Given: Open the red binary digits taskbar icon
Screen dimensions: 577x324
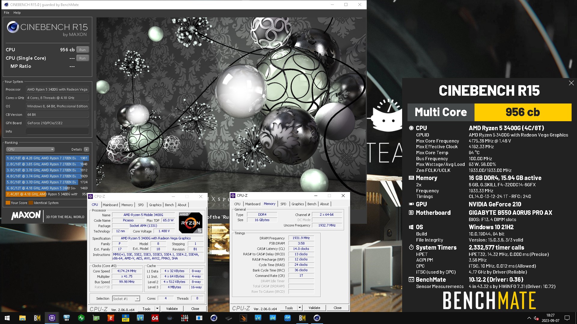Looking at the screenshot, I should tap(185, 318).
